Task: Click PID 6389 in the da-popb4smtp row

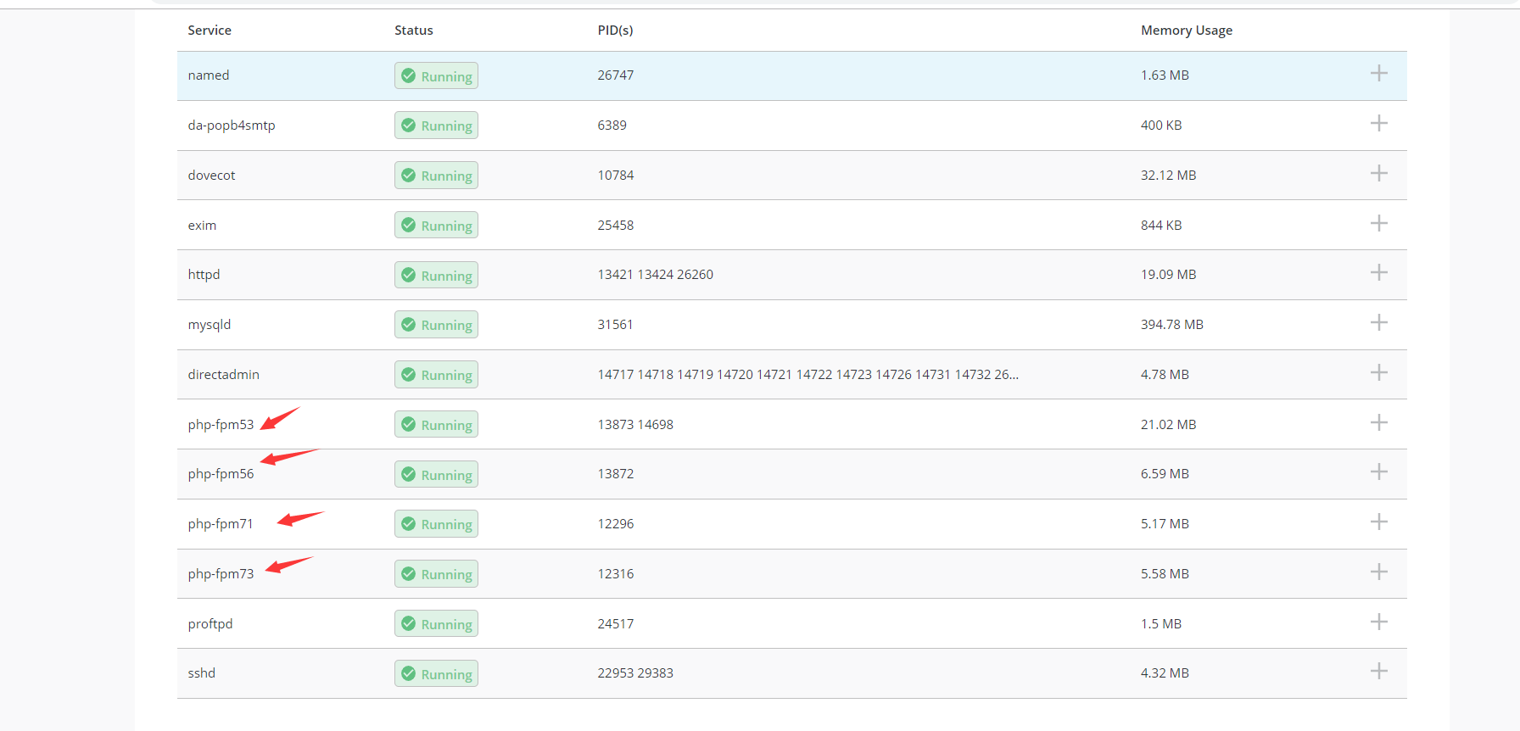Action: point(612,126)
